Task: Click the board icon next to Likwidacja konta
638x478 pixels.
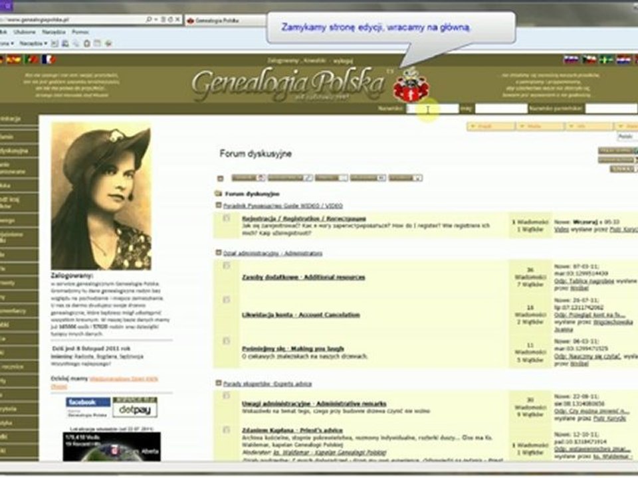Action: click(x=227, y=300)
